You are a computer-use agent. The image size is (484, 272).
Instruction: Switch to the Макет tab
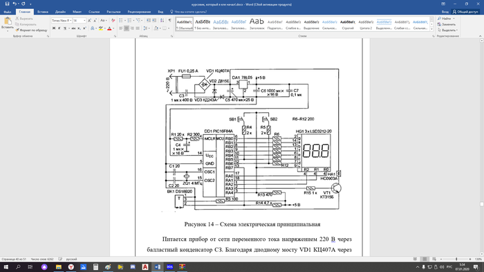tap(77, 12)
